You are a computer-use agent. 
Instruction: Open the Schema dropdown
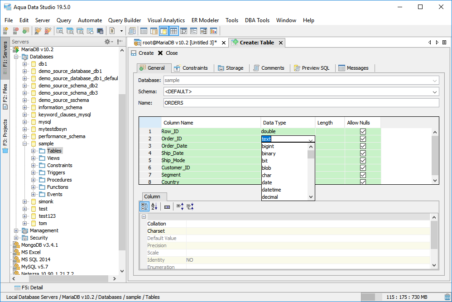pyautogui.click(x=435, y=91)
